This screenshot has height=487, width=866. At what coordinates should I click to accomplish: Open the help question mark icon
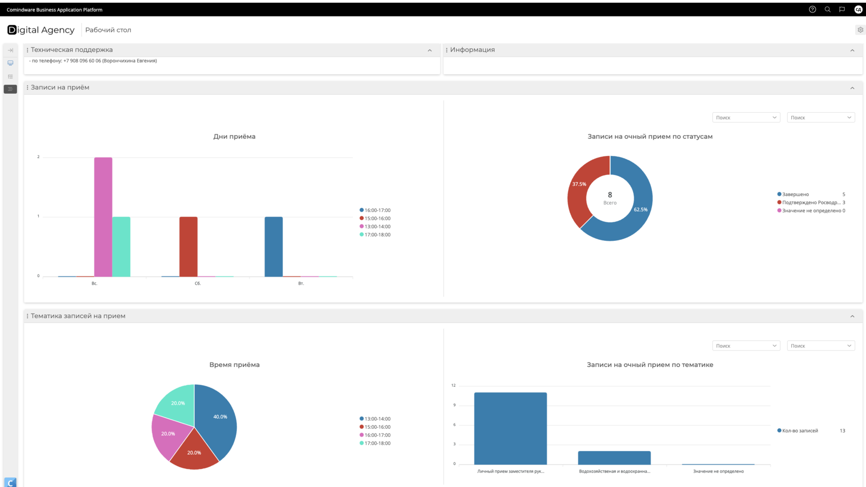(x=812, y=9)
